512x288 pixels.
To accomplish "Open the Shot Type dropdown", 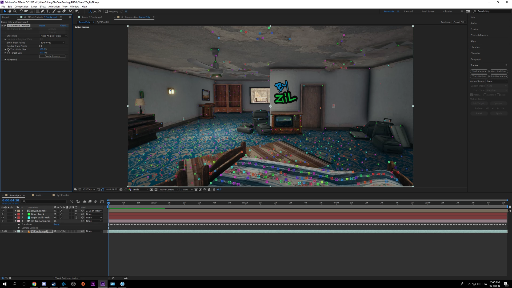I will coord(53,36).
